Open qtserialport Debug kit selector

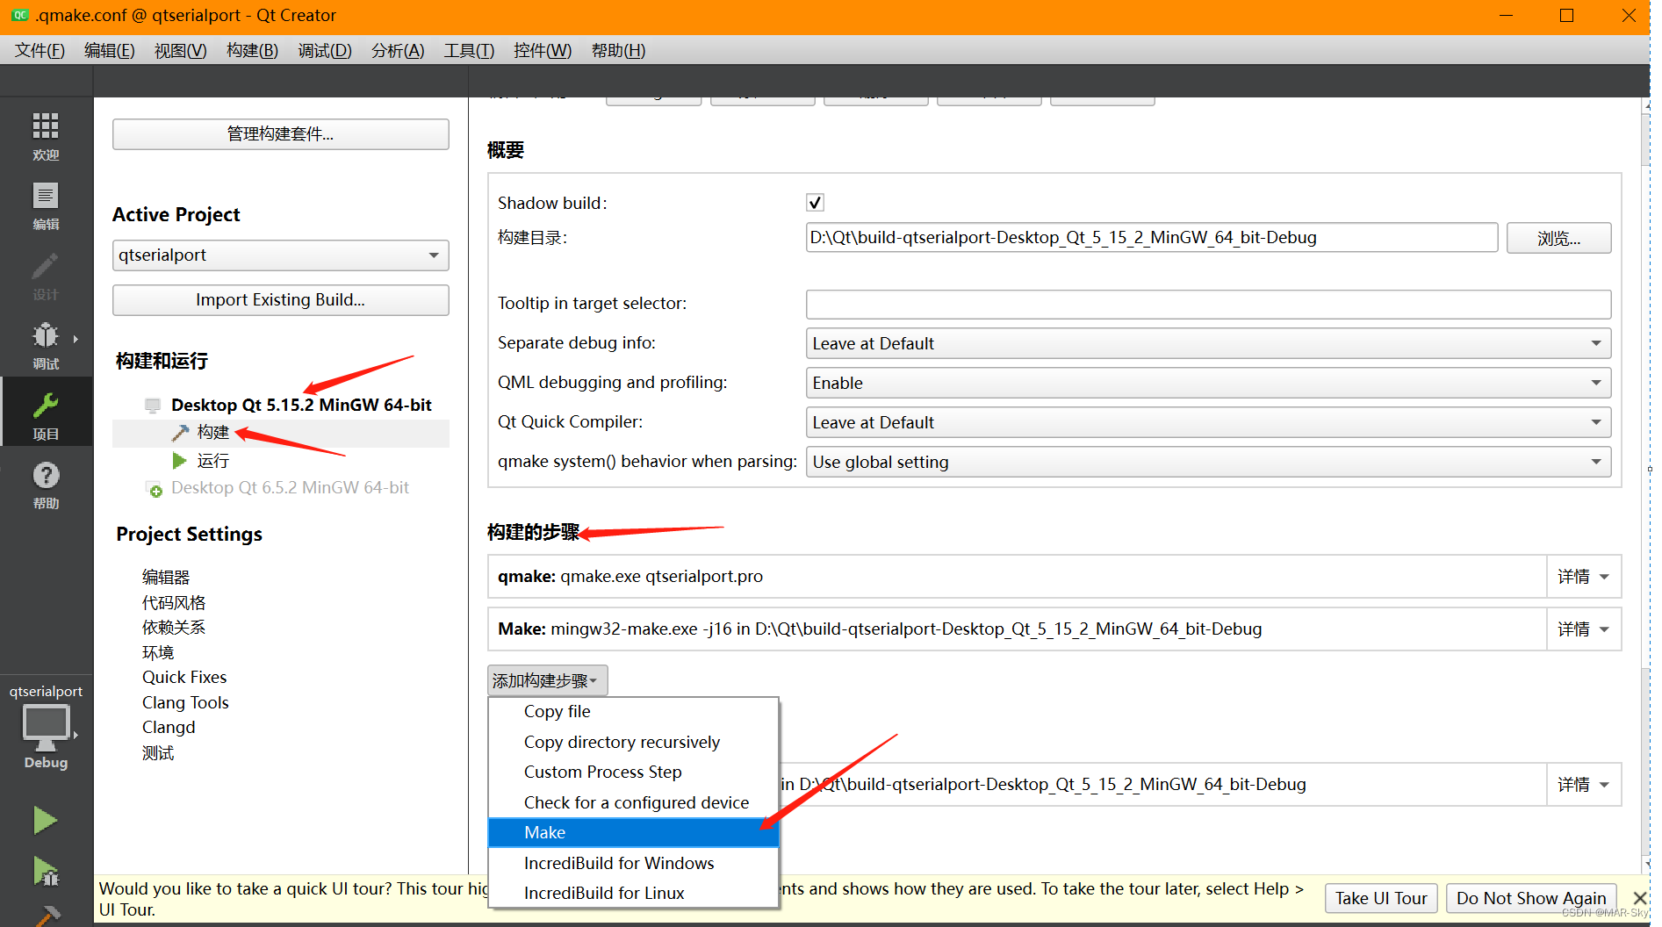[46, 727]
